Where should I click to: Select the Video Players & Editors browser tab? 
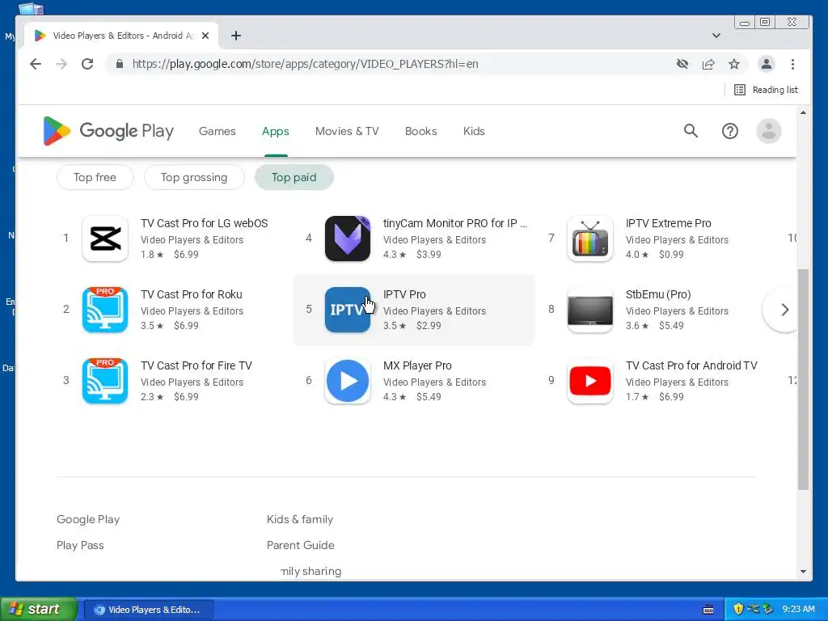click(x=121, y=36)
